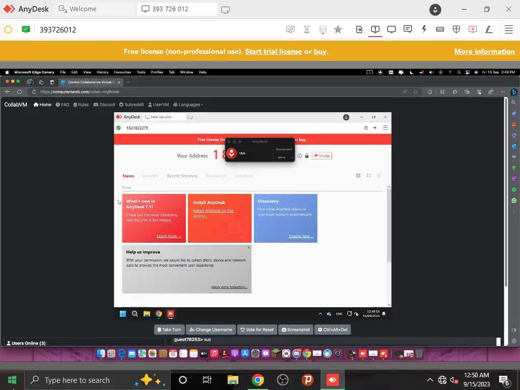Start session recording icon

[473, 29]
